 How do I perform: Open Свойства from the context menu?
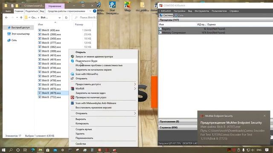[81, 144]
